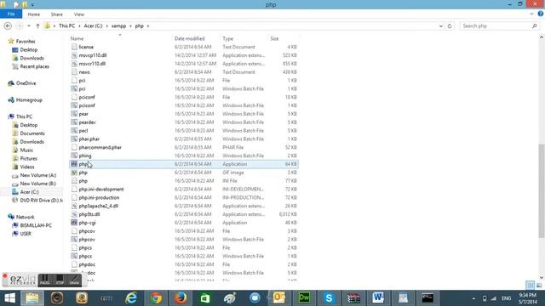This screenshot has height=306, width=545.
Task: Go to Acer (C:) in the breadcrumb
Action: pos(93,26)
